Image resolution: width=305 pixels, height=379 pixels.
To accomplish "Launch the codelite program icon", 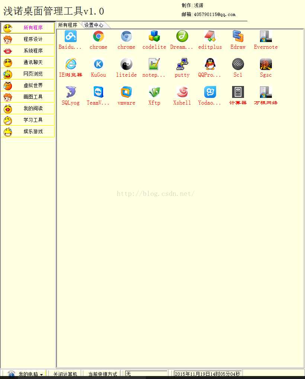I will tap(154, 36).
